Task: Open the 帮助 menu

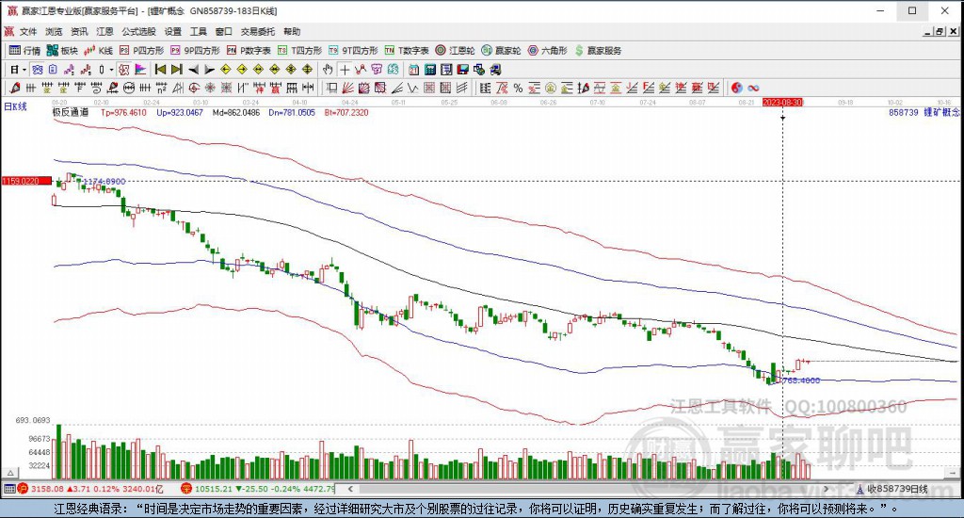Action: click(x=292, y=31)
